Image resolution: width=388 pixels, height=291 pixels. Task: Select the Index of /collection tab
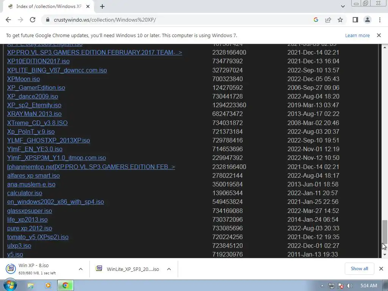click(x=48, y=6)
